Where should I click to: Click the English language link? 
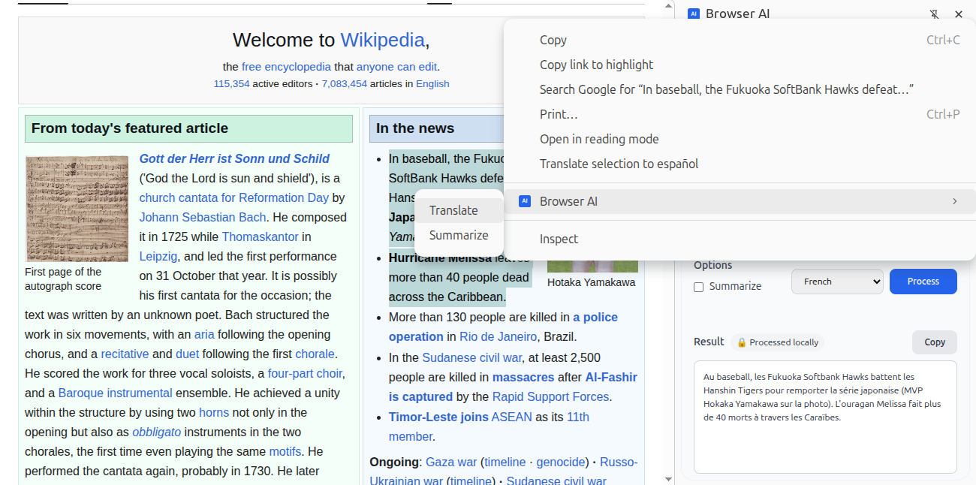click(x=432, y=83)
